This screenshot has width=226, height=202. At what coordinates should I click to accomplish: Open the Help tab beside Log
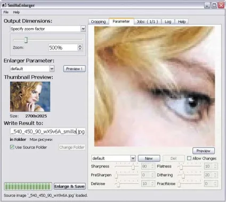[182, 22]
